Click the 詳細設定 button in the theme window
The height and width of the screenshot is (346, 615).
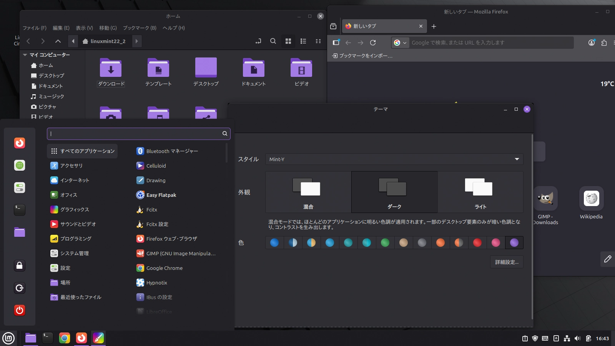[507, 262]
